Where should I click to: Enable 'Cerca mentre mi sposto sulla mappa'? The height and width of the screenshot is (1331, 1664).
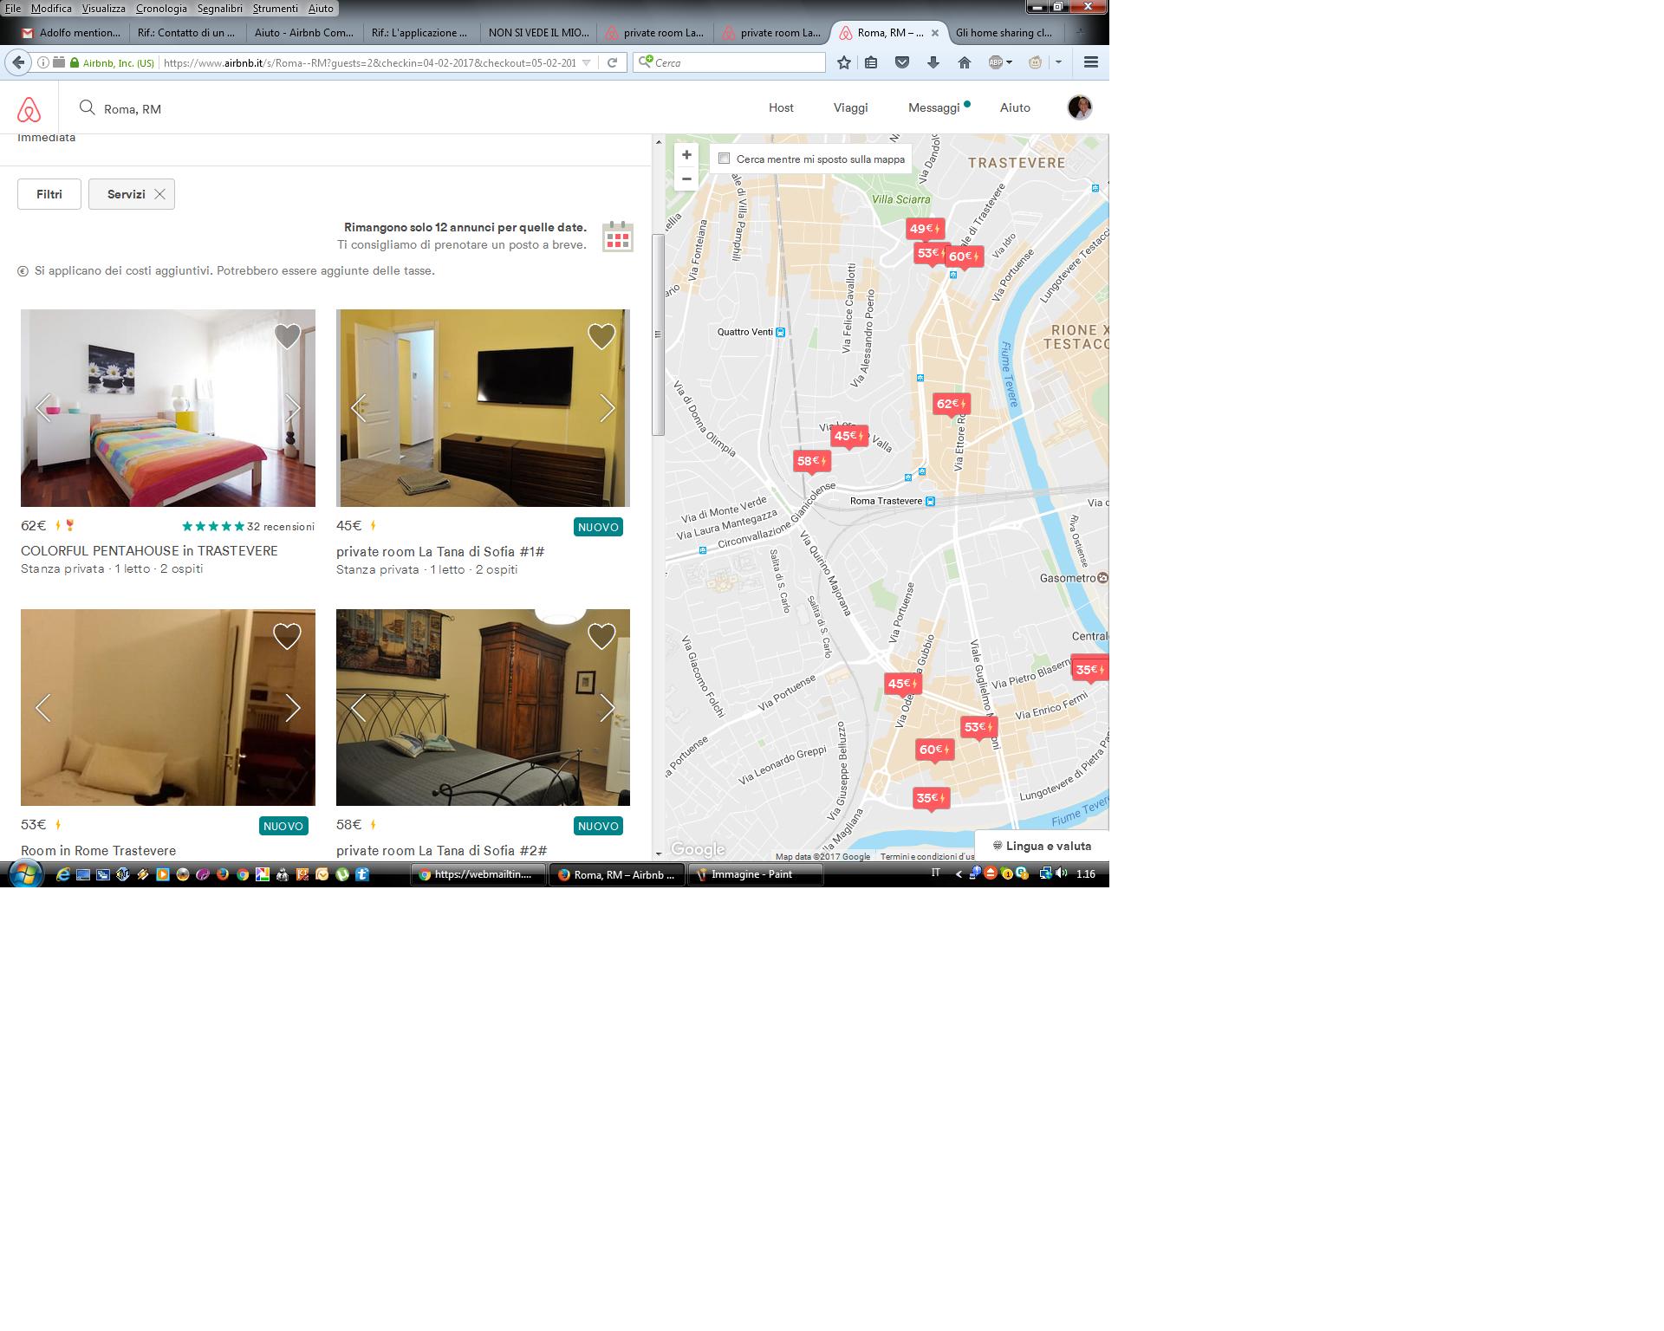725,159
